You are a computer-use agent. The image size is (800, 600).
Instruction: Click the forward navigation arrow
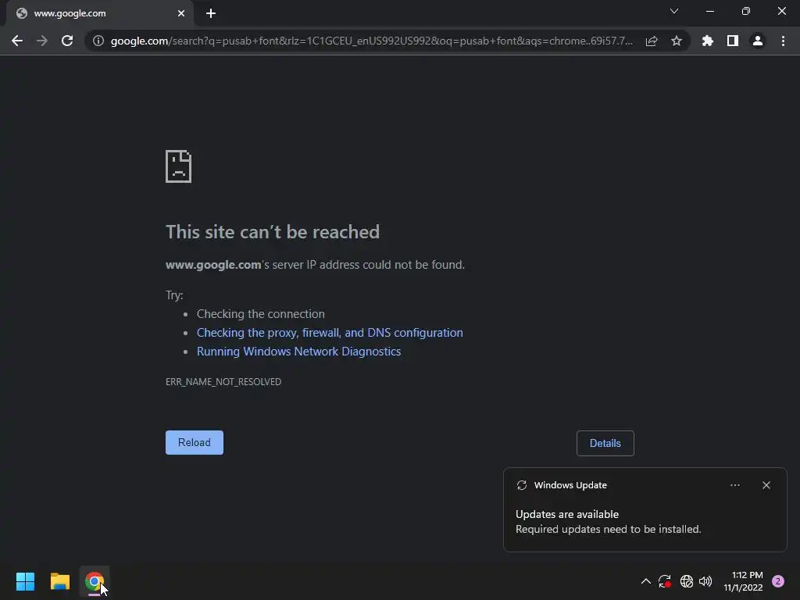tap(42, 41)
